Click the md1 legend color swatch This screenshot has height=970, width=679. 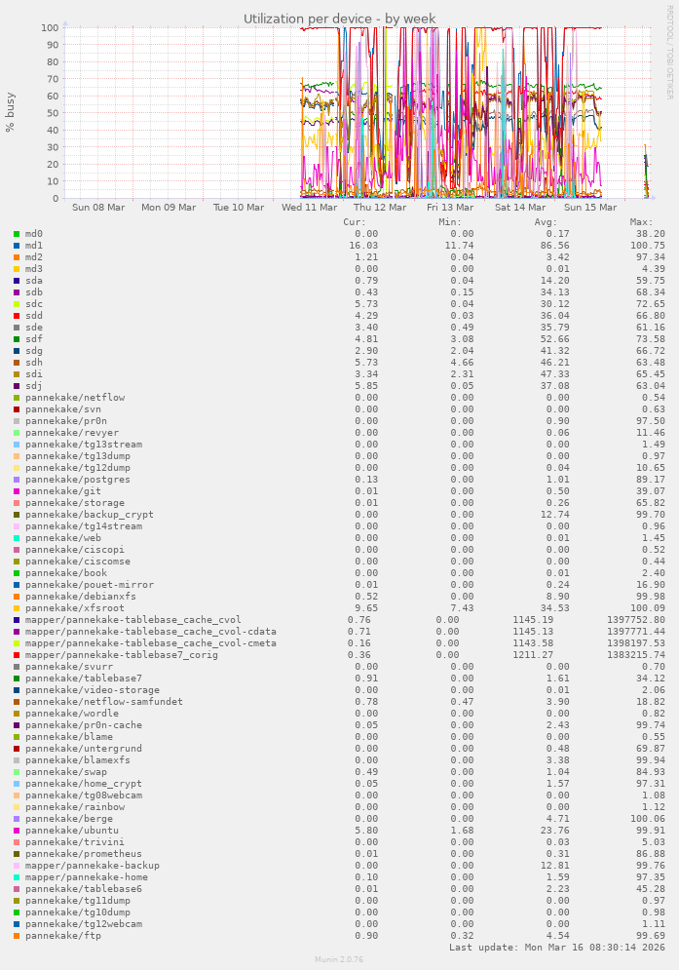coord(17,246)
